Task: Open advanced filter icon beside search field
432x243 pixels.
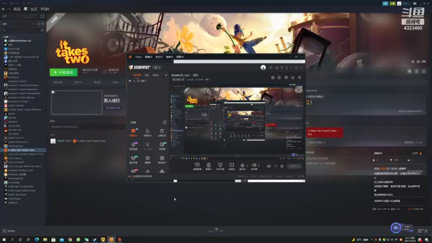Action: coord(43,30)
